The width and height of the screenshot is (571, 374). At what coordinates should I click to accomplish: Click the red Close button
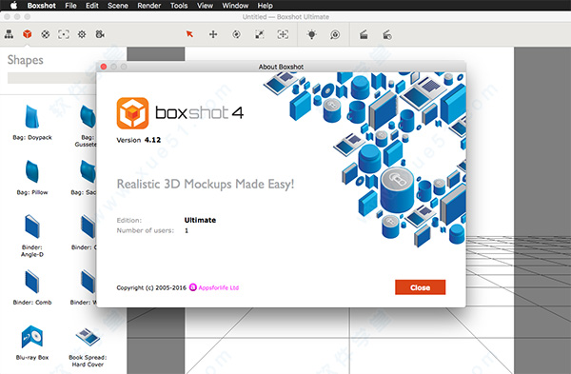tap(421, 287)
